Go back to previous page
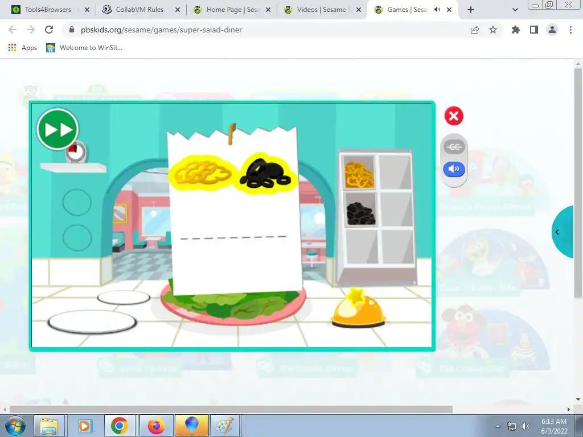Image resolution: width=583 pixels, height=437 pixels. coord(13,30)
